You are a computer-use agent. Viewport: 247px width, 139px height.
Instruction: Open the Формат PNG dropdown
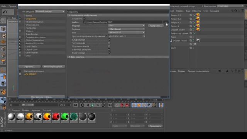pyautogui.click(x=127, y=25)
